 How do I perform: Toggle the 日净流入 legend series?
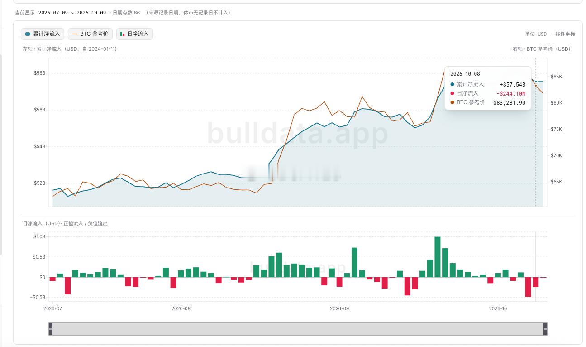point(134,34)
